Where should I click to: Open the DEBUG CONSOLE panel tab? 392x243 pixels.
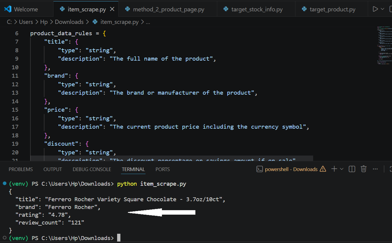[x=92, y=169]
